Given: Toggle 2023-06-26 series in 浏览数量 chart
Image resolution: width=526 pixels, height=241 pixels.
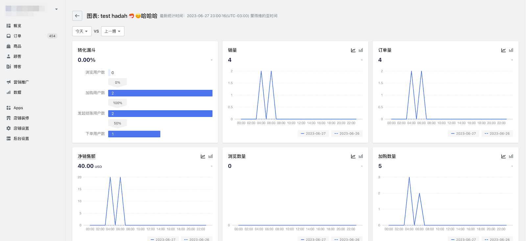Looking at the screenshot, I should click(x=347, y=239).
